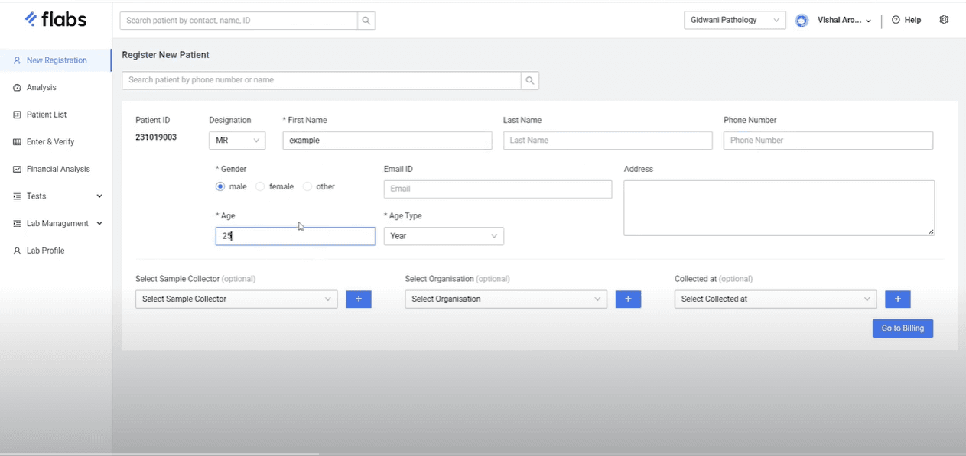
Task: Open Help from the top bar
Action: point(906,21)
